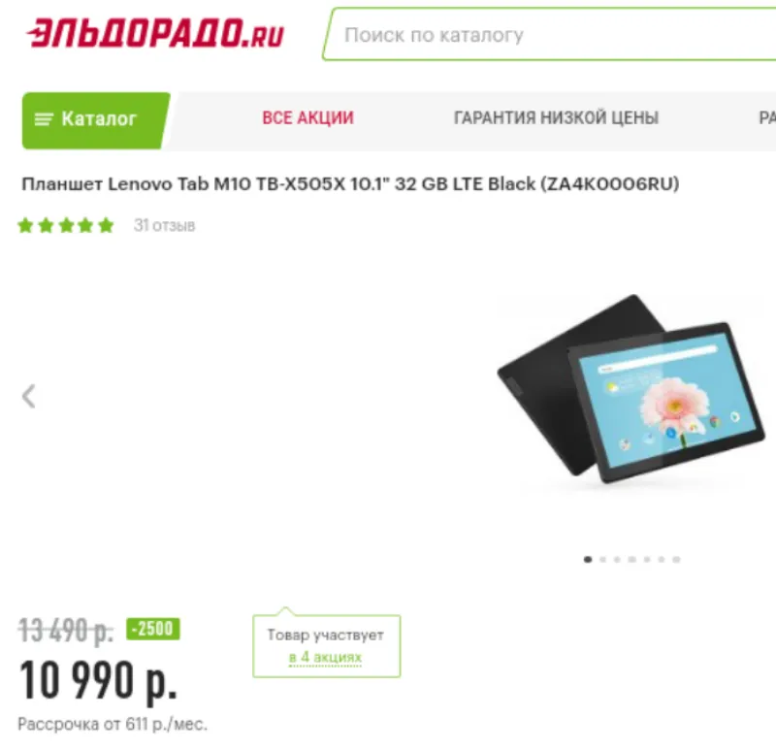Click the Lenovo tablet product image
776x750 pixels.
click(631, 389)
